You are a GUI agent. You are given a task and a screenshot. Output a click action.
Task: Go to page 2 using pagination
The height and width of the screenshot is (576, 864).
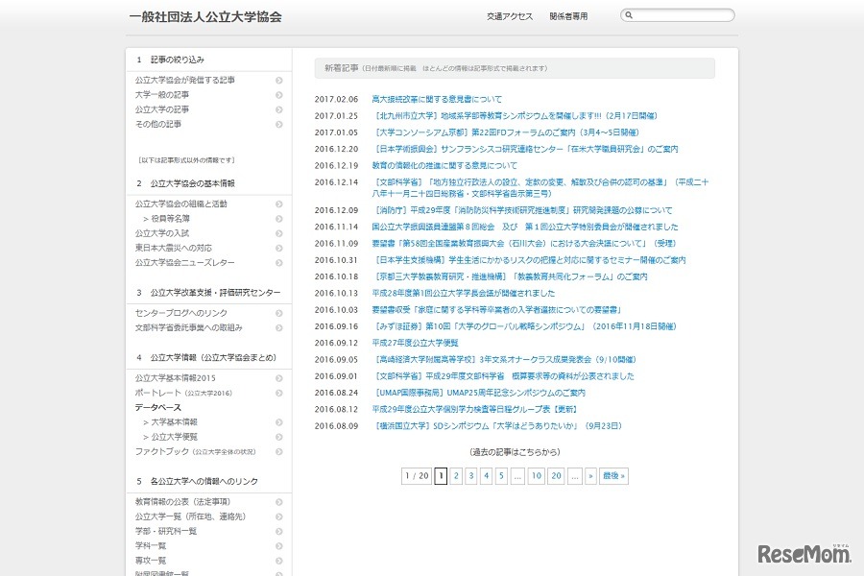coord(456,474)
